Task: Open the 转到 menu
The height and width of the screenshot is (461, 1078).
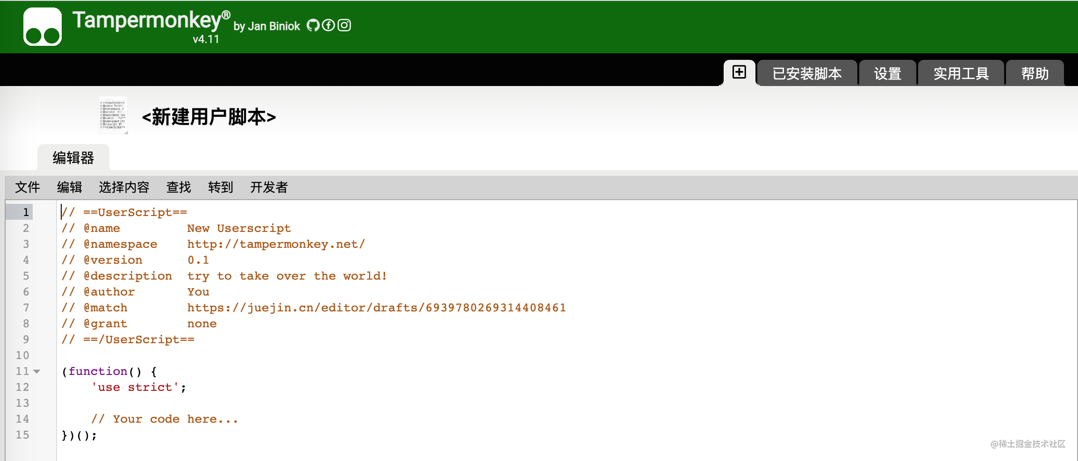Action: tap(221, 187)
